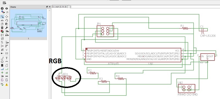The image size is (220, 99).
Task: Run the ERC check
Action: [2, 84]
